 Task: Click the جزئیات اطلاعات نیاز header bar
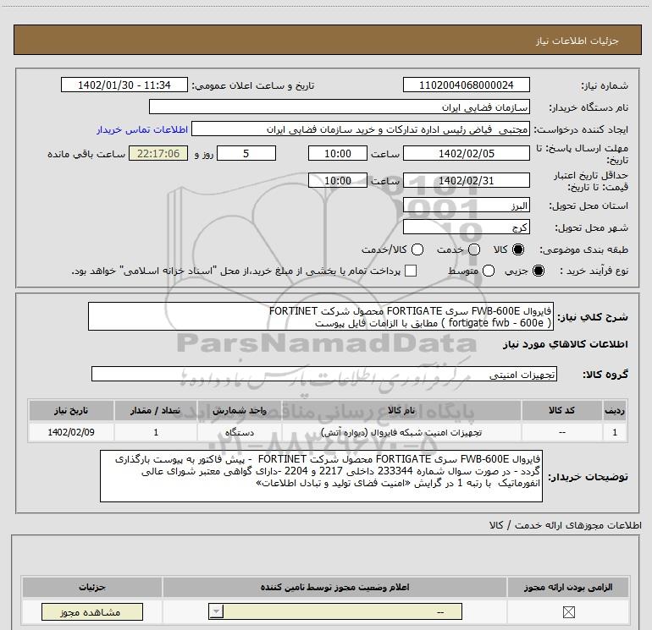[327, 40]
